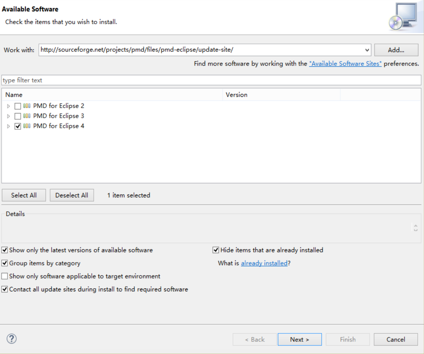
Task: Click the Cancel button
Action: [x=396, y=340]
